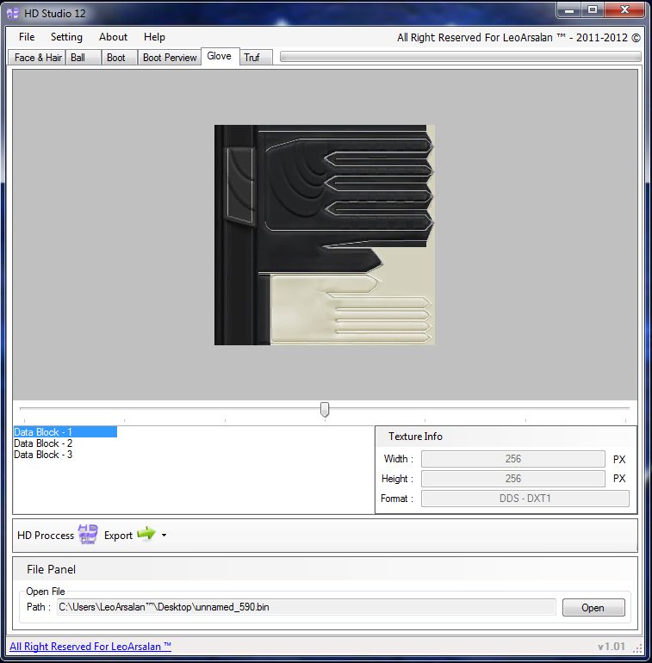Open the About menu
The height and width of the screenshot is (663, 652).
[x=113, y=37]
